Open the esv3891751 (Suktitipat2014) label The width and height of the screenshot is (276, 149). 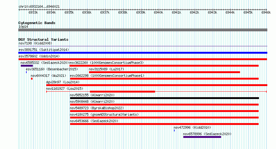[x=44, y=50]
